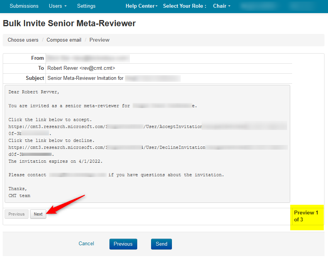Screen dimensions: 328x258
Task: Go to the Compose email breadcrumb step
Action: tap(64, 40)
